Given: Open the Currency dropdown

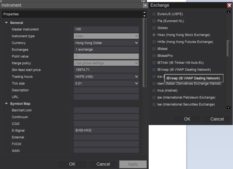Looking at the screenshot, I should coord(106,43).
